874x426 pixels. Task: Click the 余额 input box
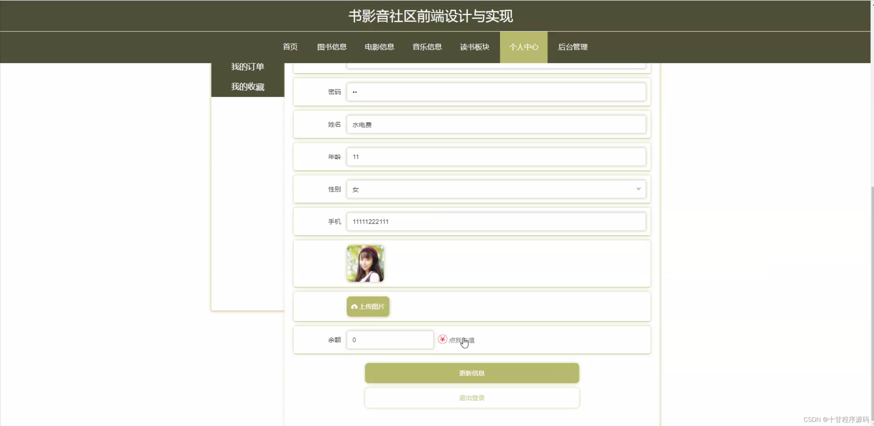390,340
